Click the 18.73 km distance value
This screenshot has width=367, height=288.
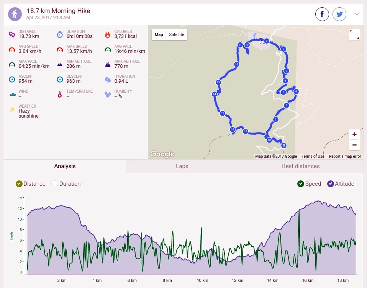pos(29,36)
